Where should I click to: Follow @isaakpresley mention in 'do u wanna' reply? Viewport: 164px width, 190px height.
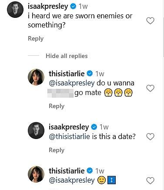point(72,83)
